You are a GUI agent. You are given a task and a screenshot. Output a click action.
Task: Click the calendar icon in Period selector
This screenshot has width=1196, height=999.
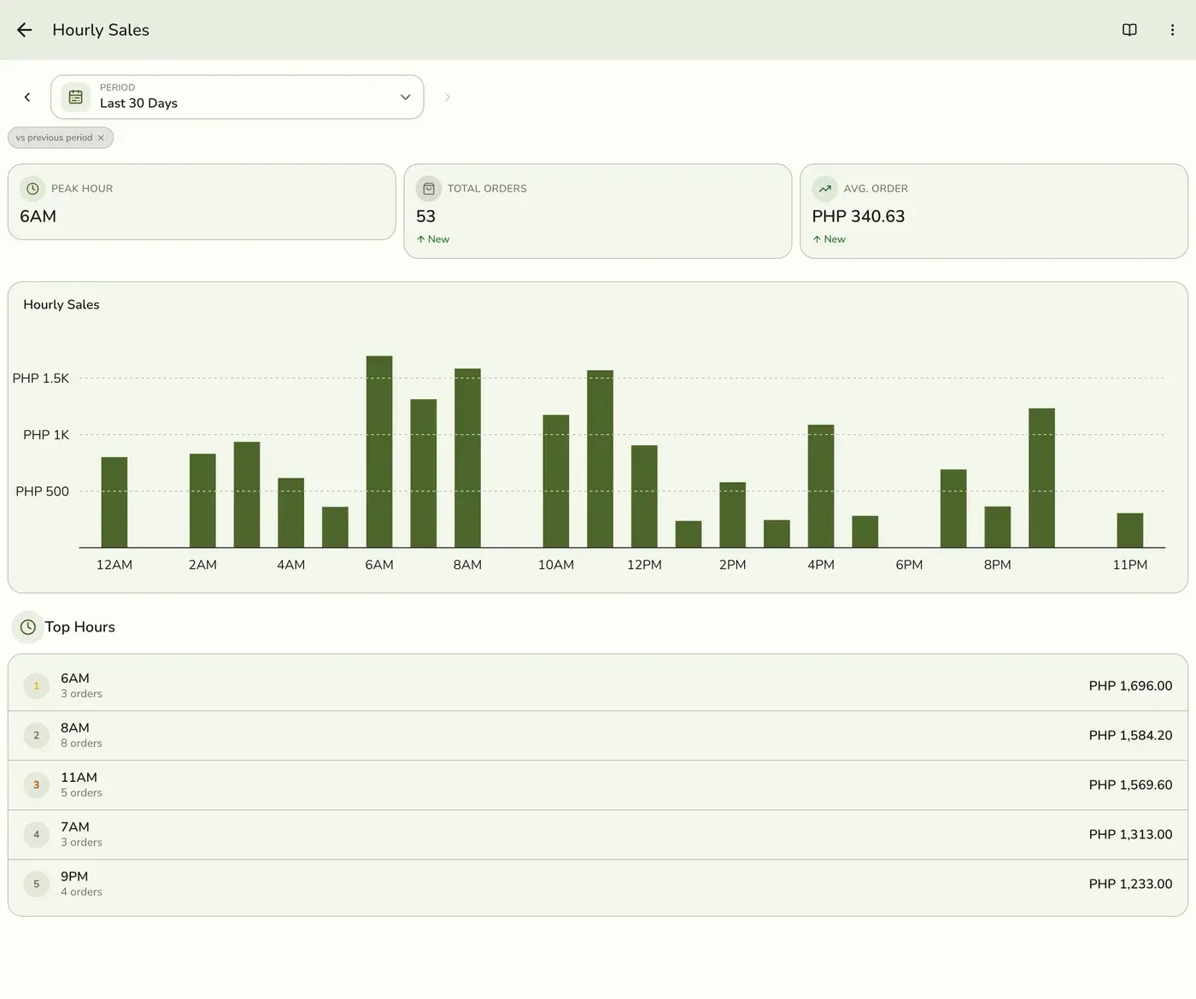click(x=75, y=97)
